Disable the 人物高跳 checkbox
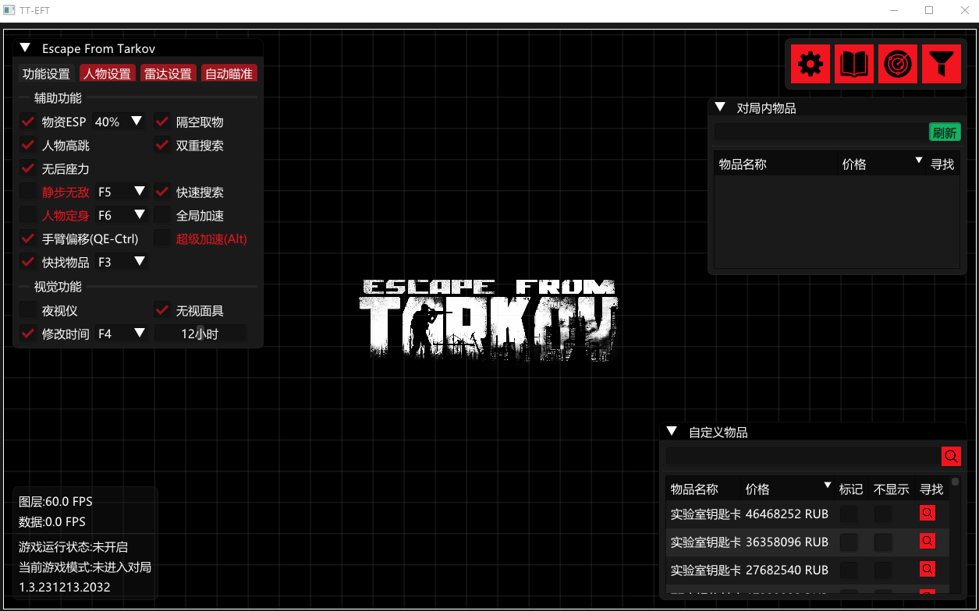The image size is (979, 611). (28, 145)
